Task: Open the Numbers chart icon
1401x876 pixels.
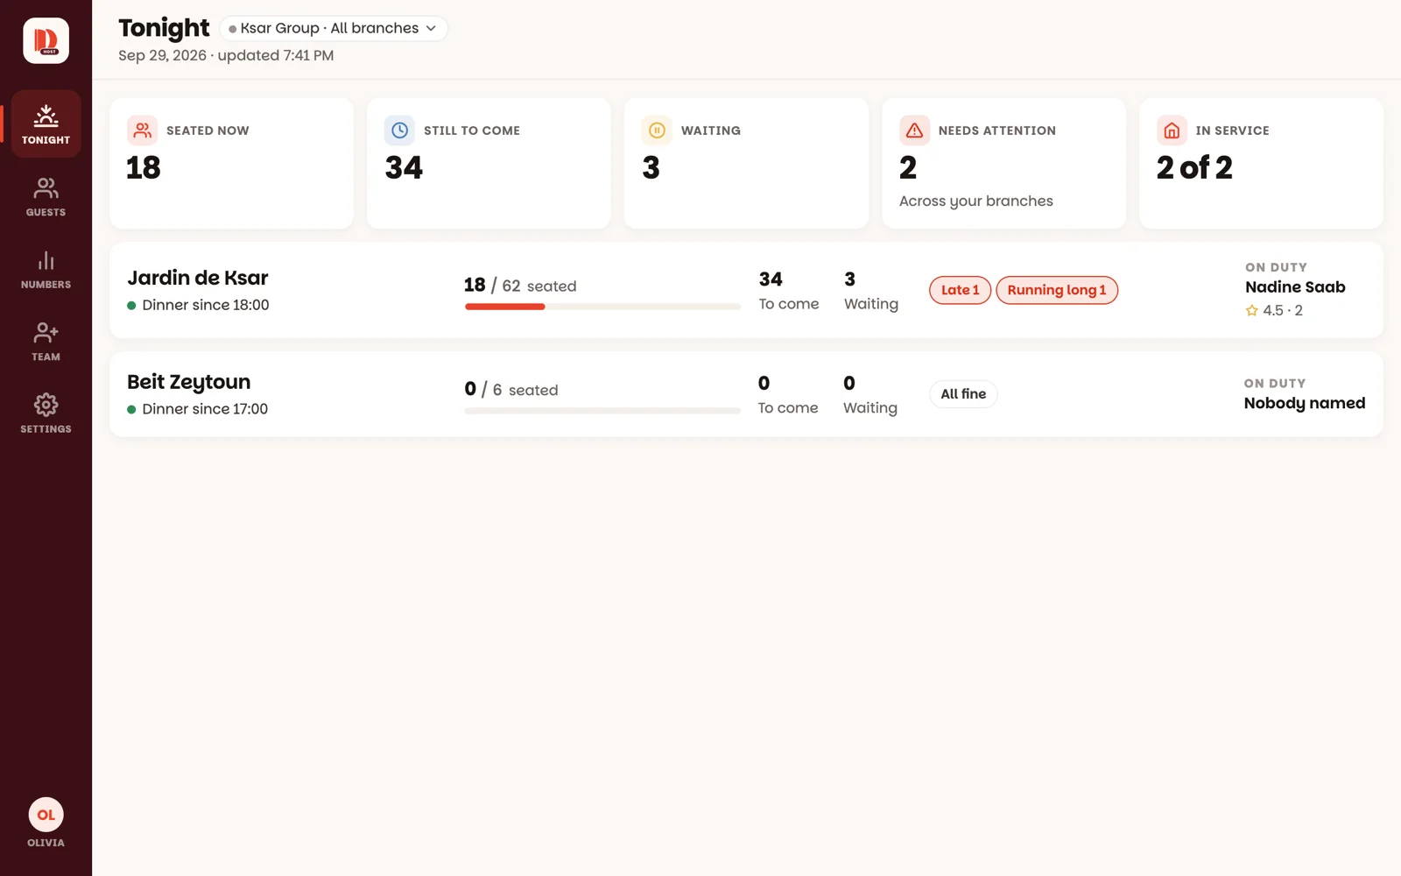Action: pos(46,260)
